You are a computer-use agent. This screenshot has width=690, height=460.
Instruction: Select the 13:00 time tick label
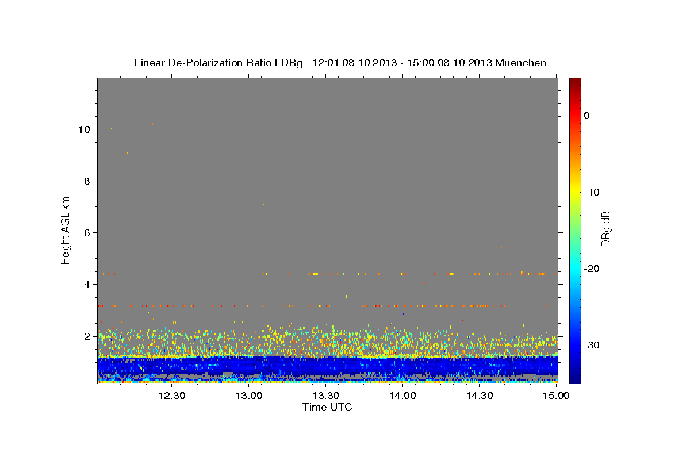[249, 396]
